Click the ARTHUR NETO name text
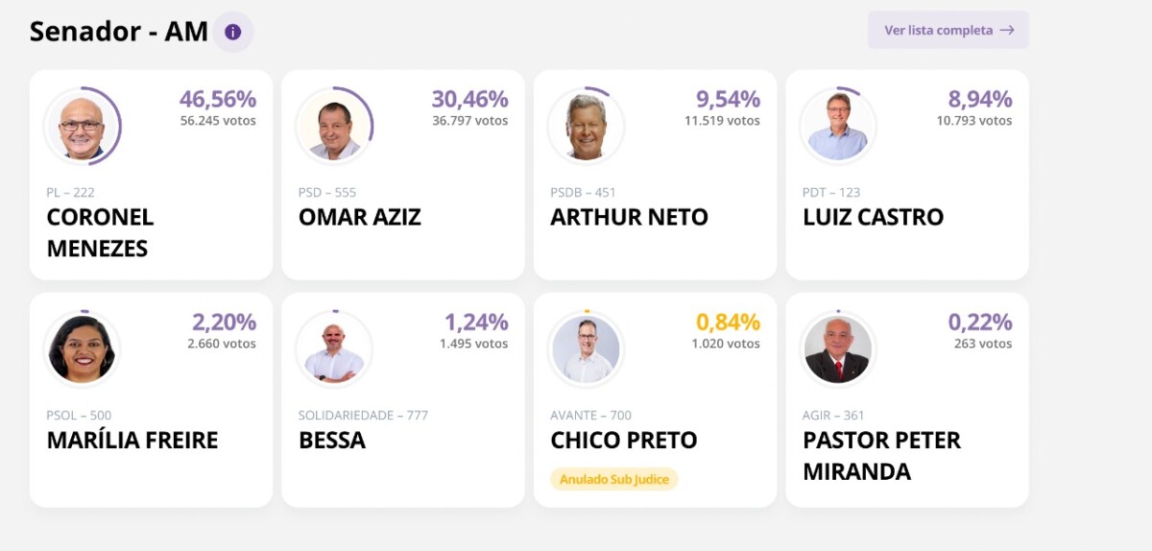The image size is (1152, 551). (x=629, y=217)
